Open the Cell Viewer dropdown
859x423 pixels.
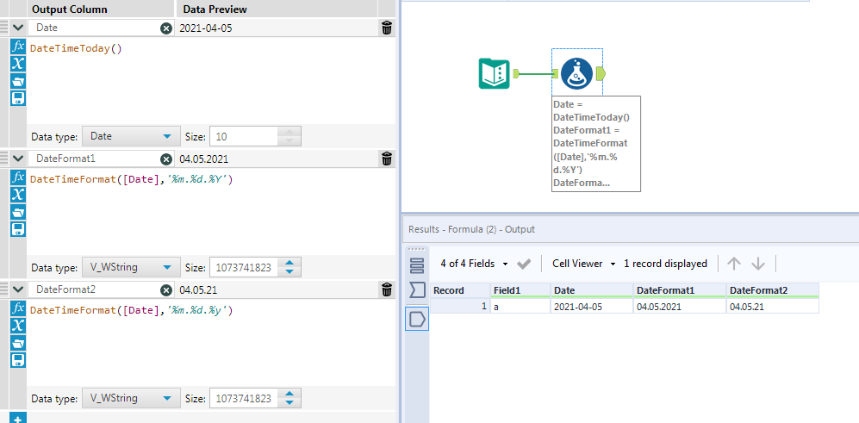(x=584, y=264)
